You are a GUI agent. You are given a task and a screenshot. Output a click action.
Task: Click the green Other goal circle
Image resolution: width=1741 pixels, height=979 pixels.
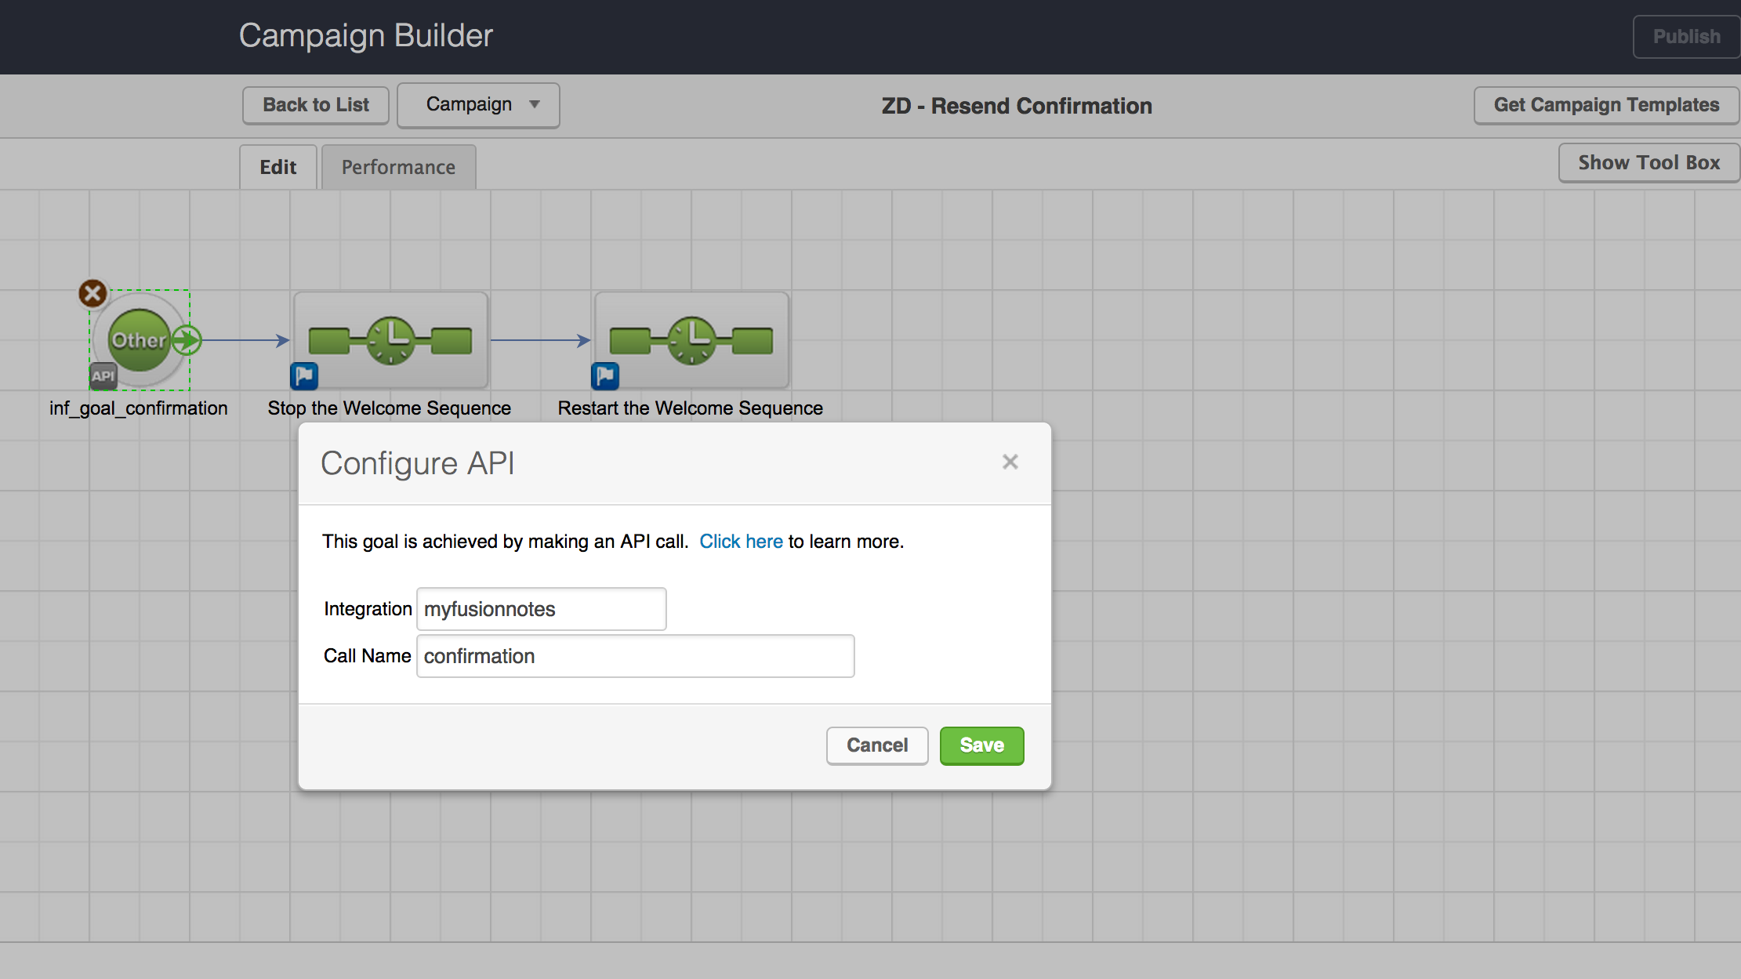point(138,340)
